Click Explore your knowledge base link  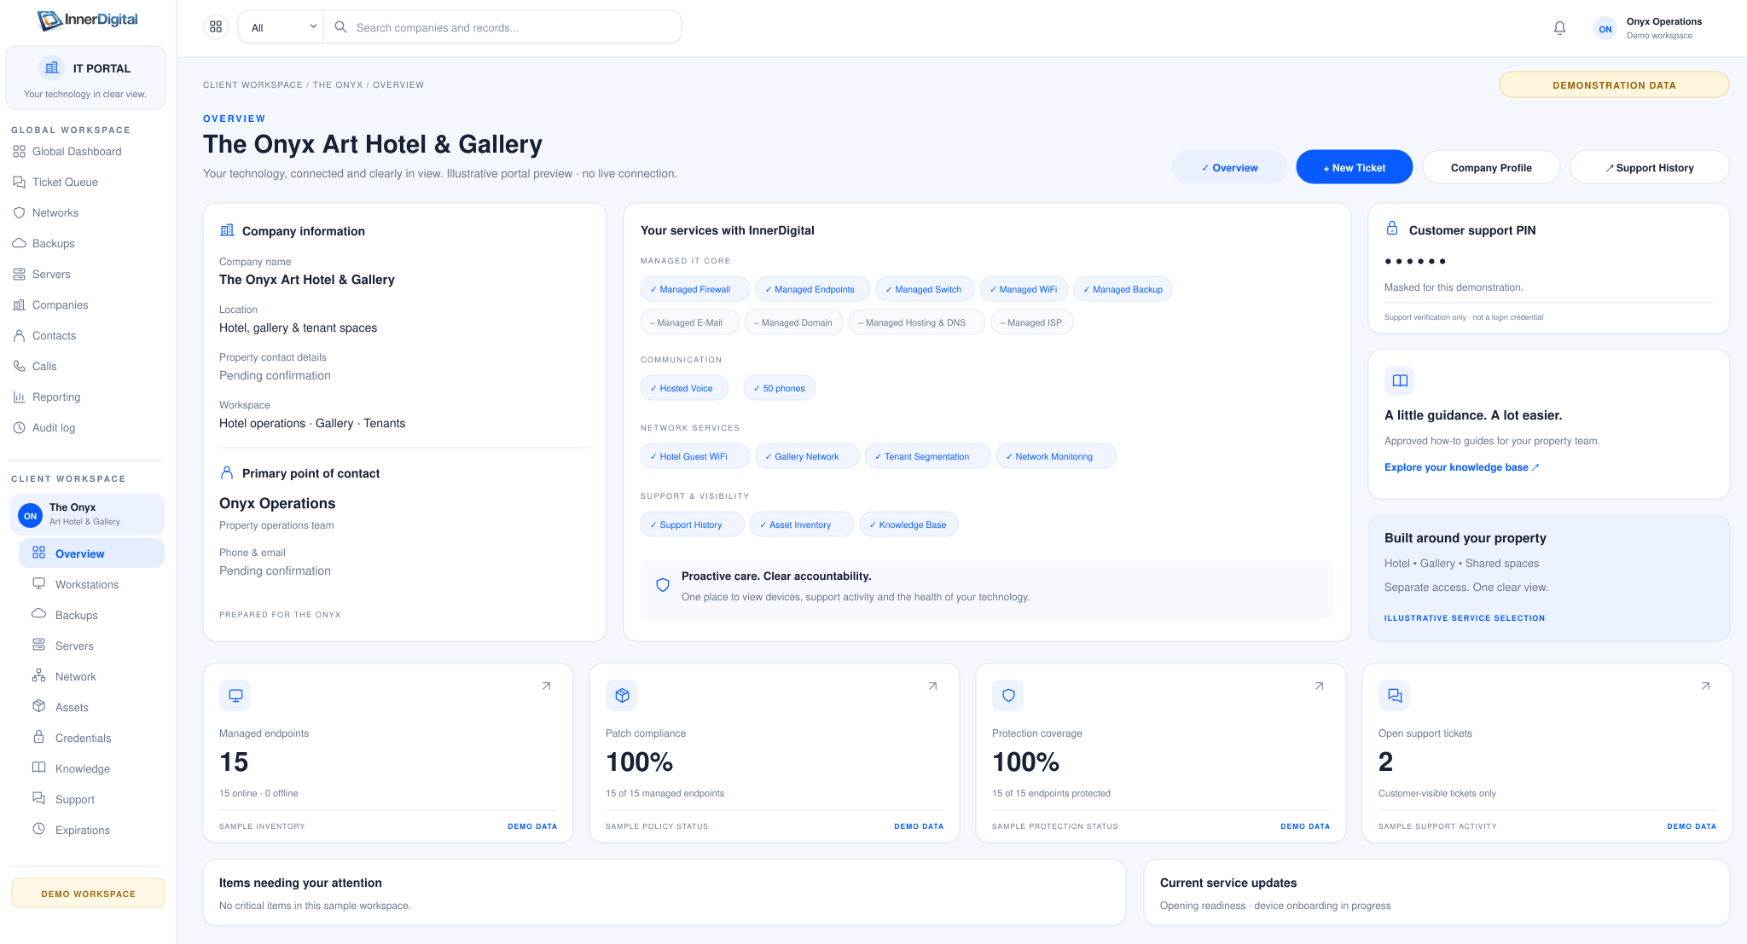point(1461,467)
